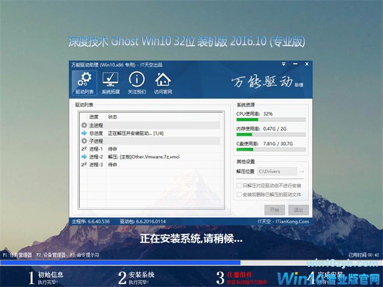
Task: Click the 退出 button
Action: click(x=298, y=210)
